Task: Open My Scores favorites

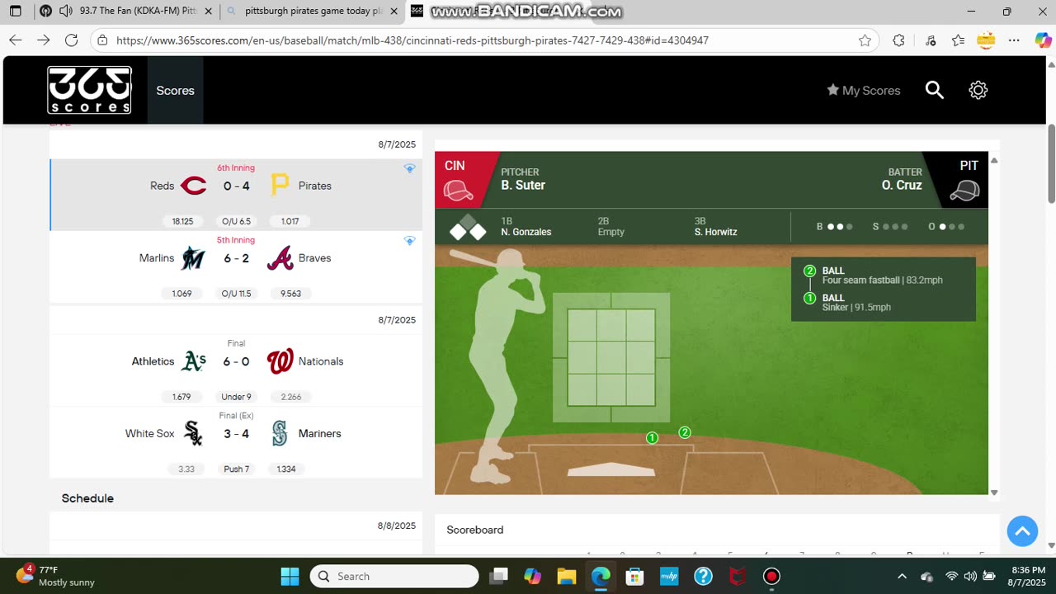Action: [863, 90]
